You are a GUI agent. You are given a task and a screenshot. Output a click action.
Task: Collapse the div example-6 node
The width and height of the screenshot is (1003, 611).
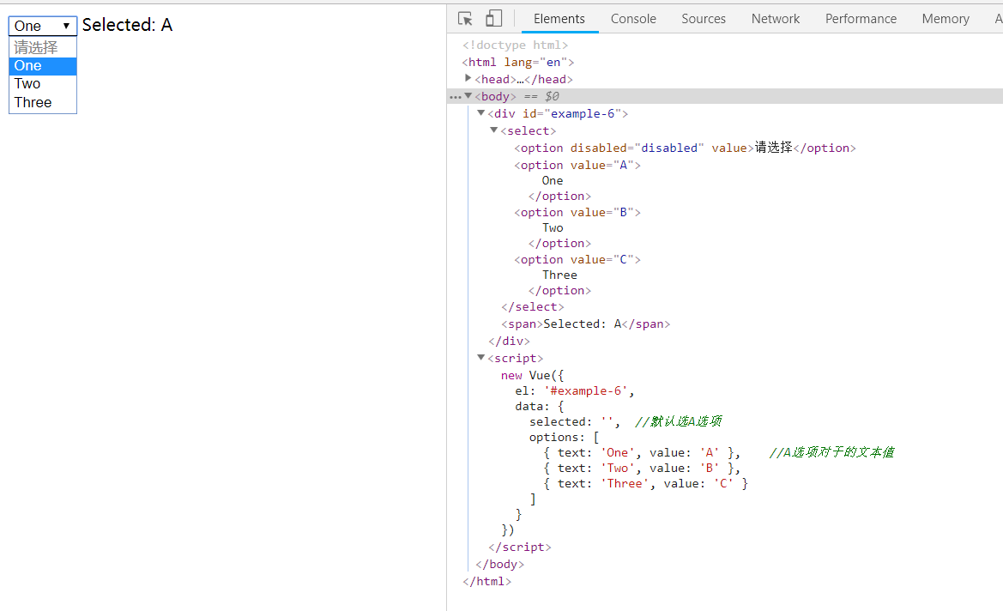[x=481, y=113]
